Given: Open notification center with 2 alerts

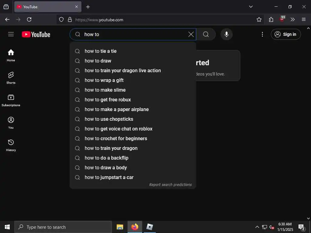Looking at the screenshot, I should pos(302,227).
